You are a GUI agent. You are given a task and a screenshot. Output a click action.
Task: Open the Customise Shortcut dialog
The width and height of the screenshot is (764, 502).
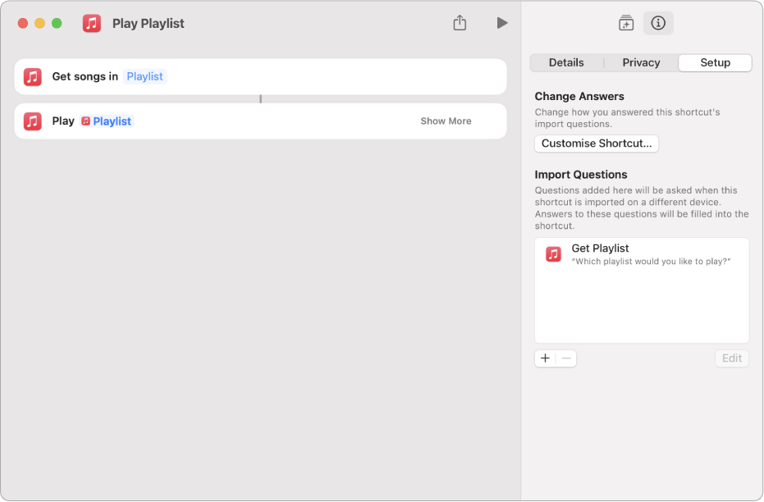pyautogui.click(x=597, y=144)
